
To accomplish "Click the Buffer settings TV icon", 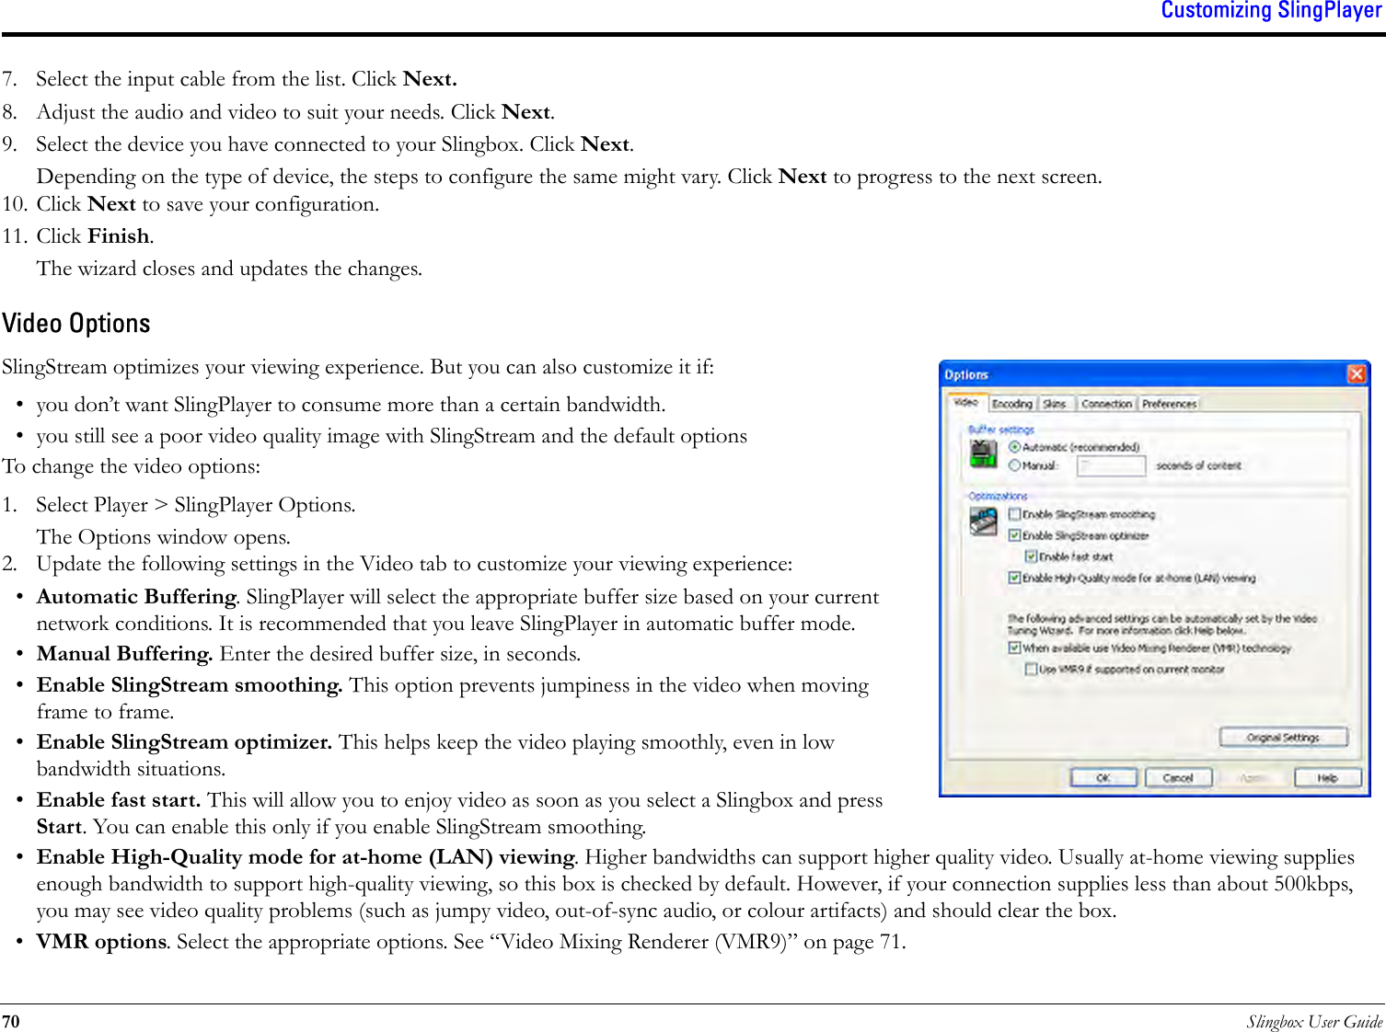I will pos(984,453).
